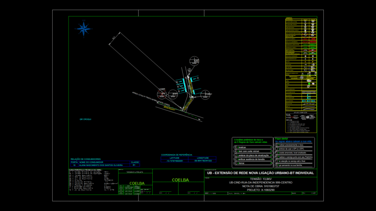Viewport: 376px width, 211px height.
Task: Click the Fique alerta! heading
Action: (281, 139)
